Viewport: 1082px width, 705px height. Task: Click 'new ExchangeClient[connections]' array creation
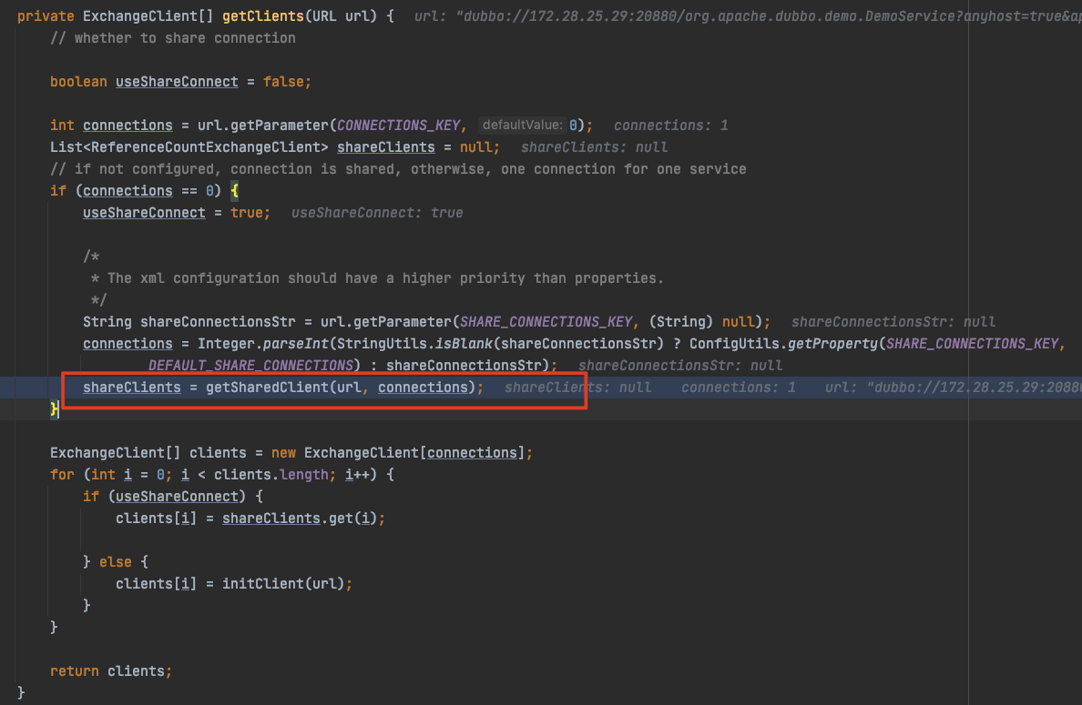tap(398, 453)
